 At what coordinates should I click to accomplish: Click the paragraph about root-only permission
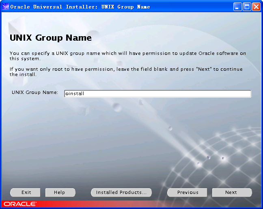[126, 72]
